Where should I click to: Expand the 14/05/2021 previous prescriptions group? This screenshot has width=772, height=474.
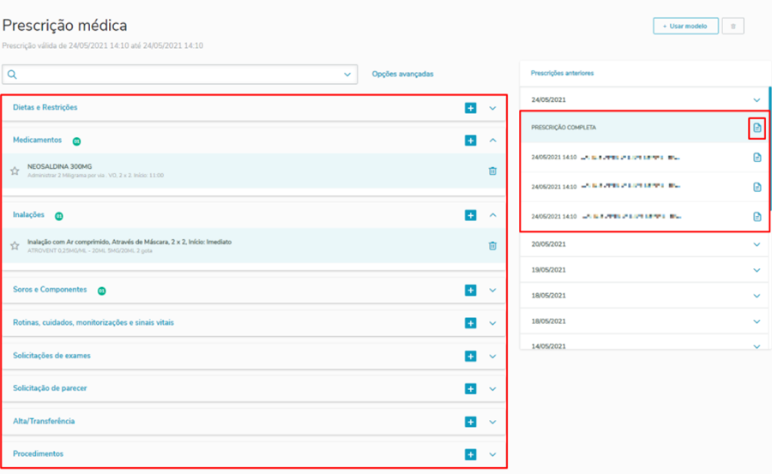coord(757,346)
